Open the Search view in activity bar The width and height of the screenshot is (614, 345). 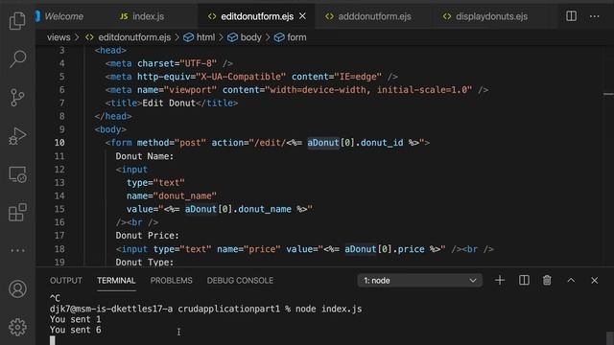pos(17,58)
